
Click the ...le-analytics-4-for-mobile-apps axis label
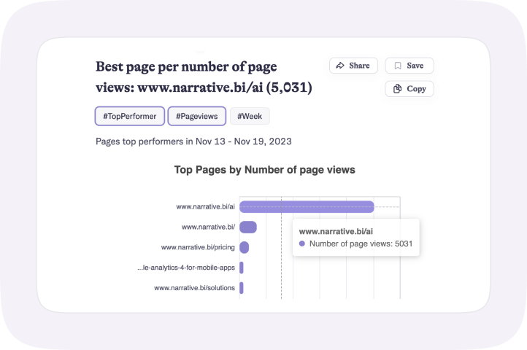point(186,268)
